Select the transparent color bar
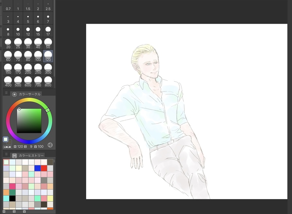The image size is (292, 214). point(7,147)
